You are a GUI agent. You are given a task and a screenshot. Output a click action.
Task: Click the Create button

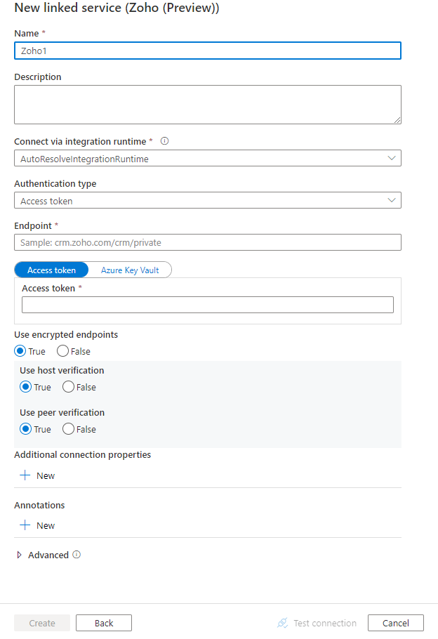click(x=41, y=622)
